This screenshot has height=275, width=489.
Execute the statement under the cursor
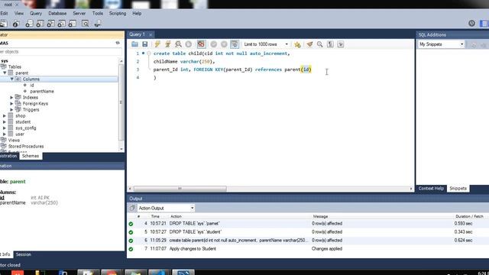pos(168,44)
